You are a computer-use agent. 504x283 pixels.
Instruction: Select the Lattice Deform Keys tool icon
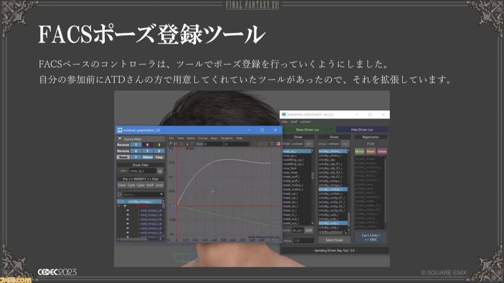pyautogui.click(x=181, y=144)
